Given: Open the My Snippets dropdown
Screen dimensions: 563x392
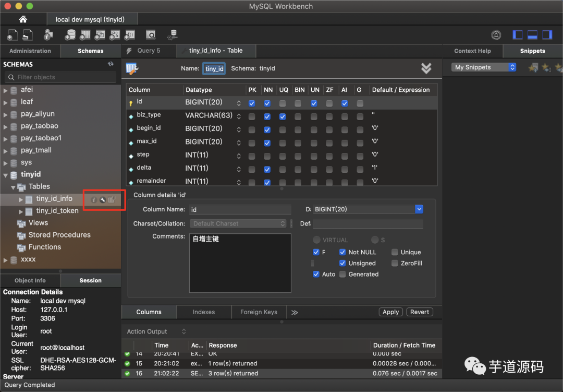Looking at the screenshot, I should tap(484, 67).
